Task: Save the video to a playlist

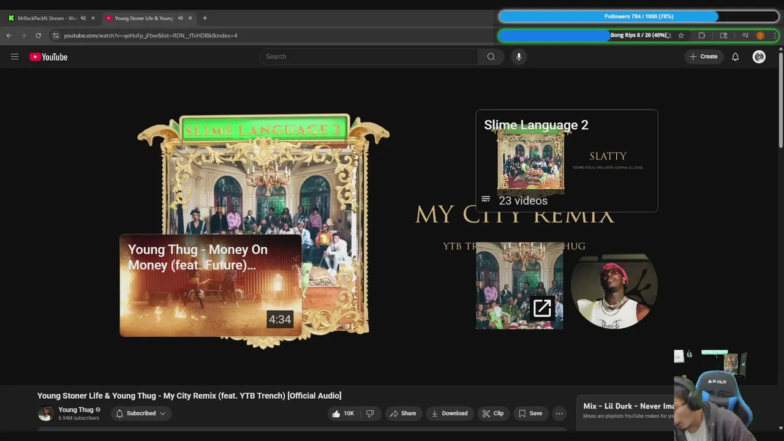Action: (x=530, y=413)
